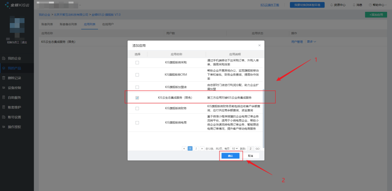Screen dimensions: 392x191
Task: Click 退出 to log out
Action: click(24, 42)
